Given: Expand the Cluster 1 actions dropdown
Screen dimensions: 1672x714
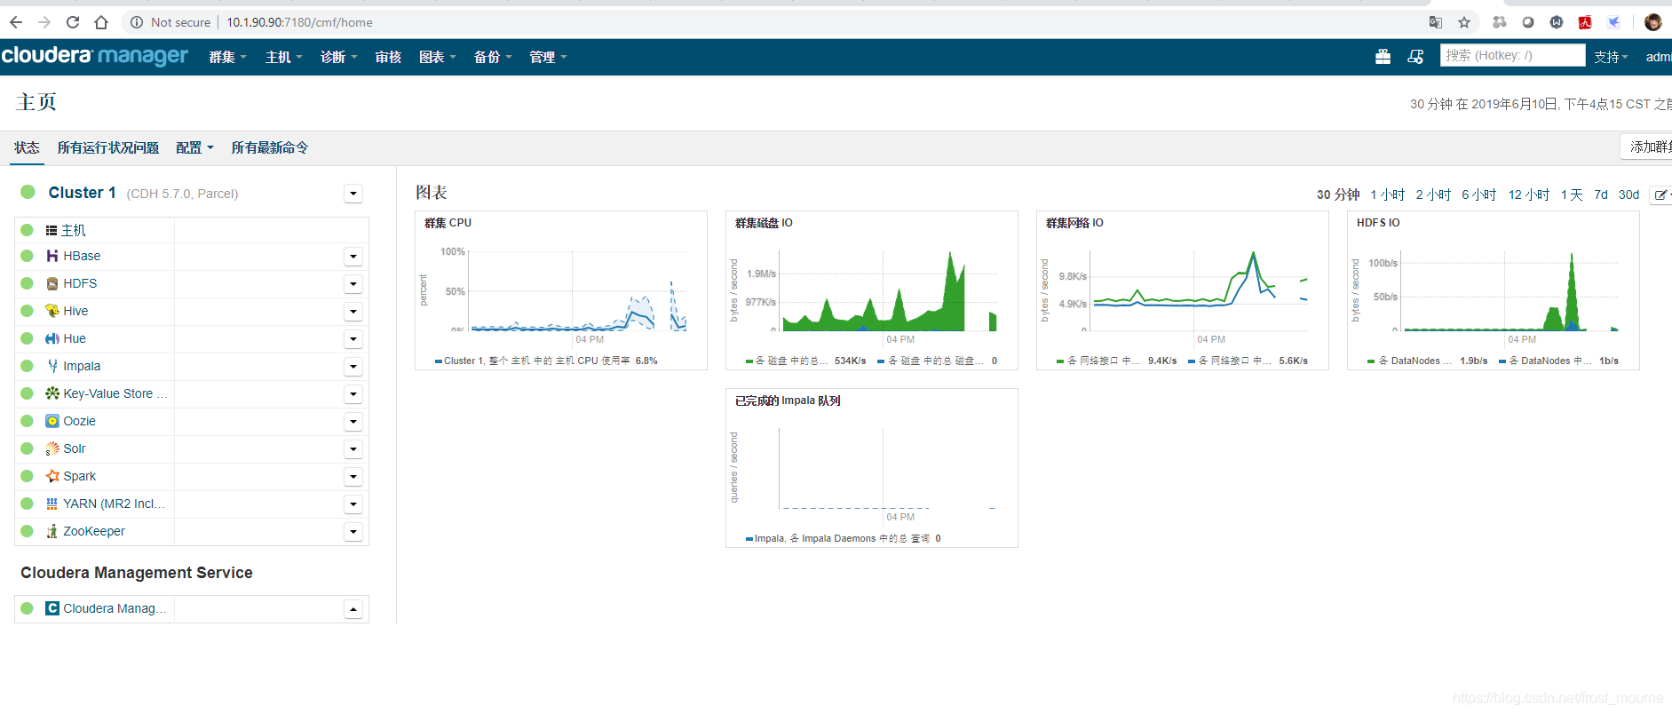Looking at the screenshot, I should click(353, 194).
